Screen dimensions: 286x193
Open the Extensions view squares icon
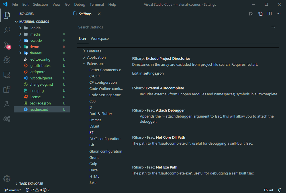pyautogui.click(x=7, y=89)
